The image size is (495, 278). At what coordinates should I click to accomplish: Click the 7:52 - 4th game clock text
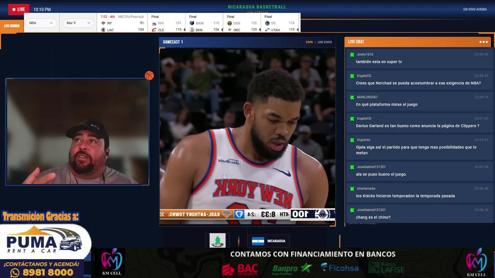coord(108,17)
